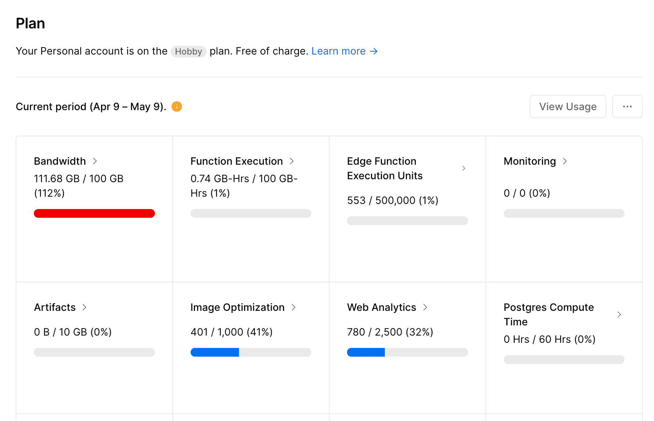The width and height of the screenshot is (654, 421).
Task: Expand the Image Optimization card
Action: (294, 307)
